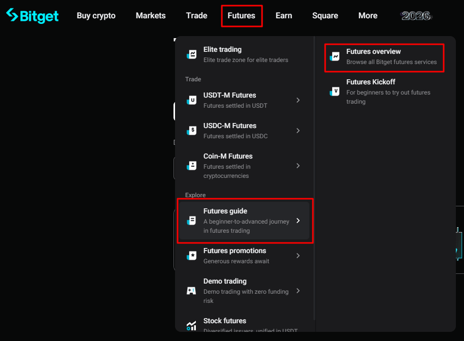Expand the USDT-M Futures submenu arrow
This screenshot has height=341, width=464.
click(298, 100)
